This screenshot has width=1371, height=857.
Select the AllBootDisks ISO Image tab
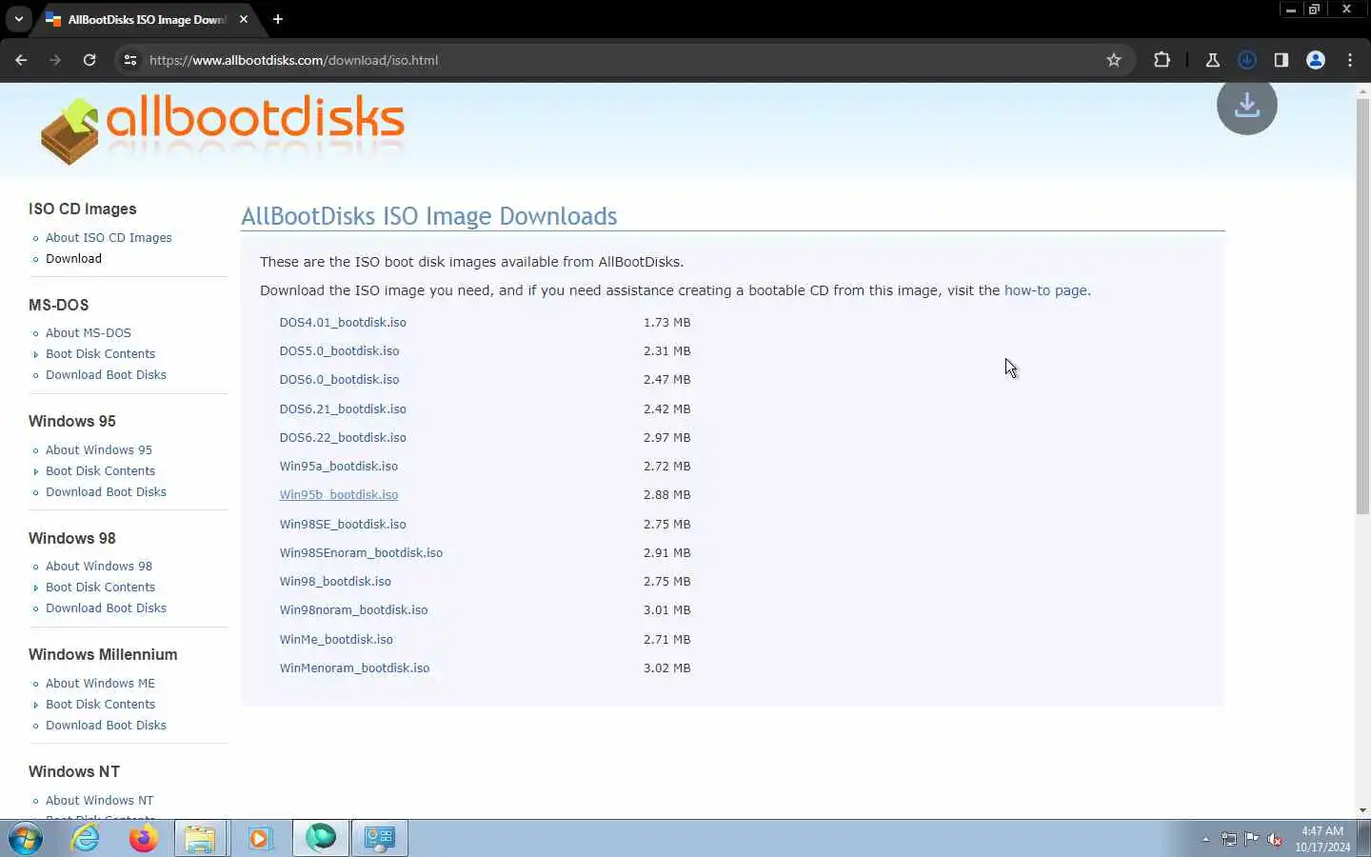pyautogui.click(x=146, y=19)
